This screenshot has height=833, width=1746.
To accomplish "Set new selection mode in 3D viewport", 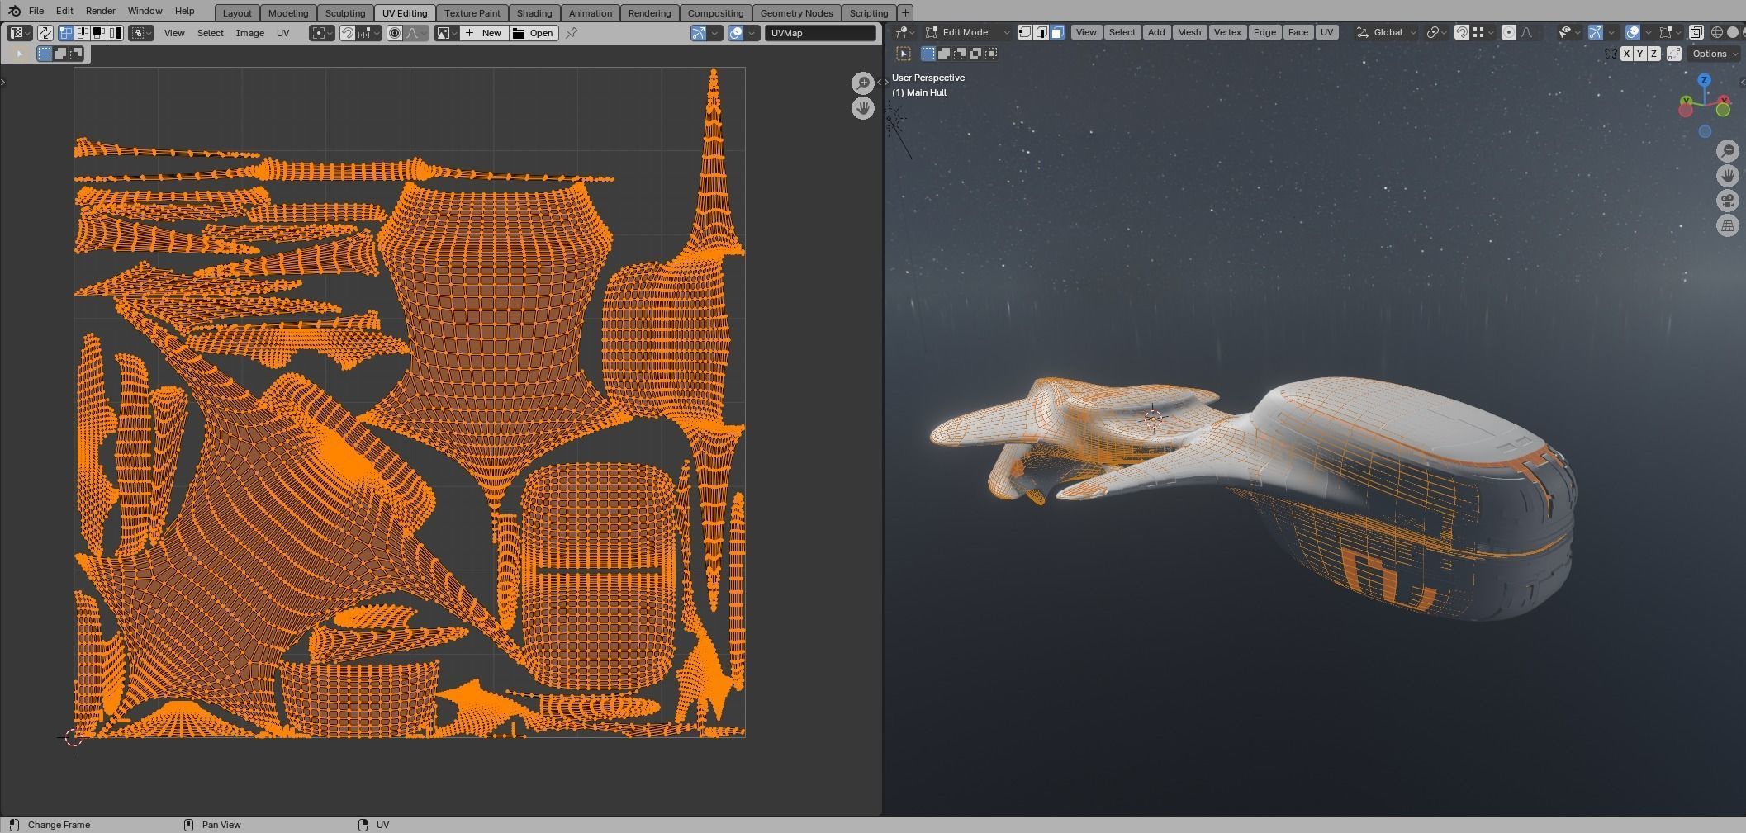I will point(928,54).
